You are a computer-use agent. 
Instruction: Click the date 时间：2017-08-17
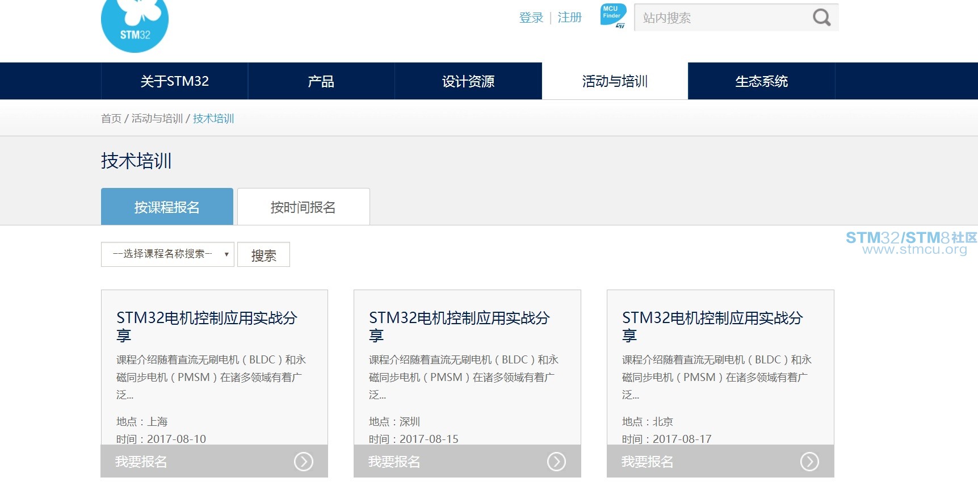[x=667, y=439]
